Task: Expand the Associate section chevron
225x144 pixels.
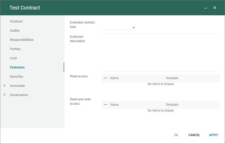Action: click(4, 86)
